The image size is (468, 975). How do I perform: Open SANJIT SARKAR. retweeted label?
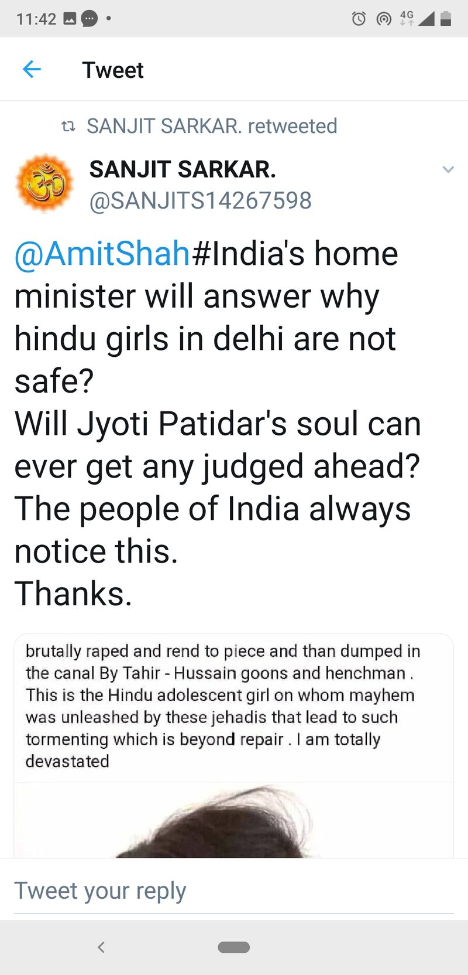pos(212,126)
